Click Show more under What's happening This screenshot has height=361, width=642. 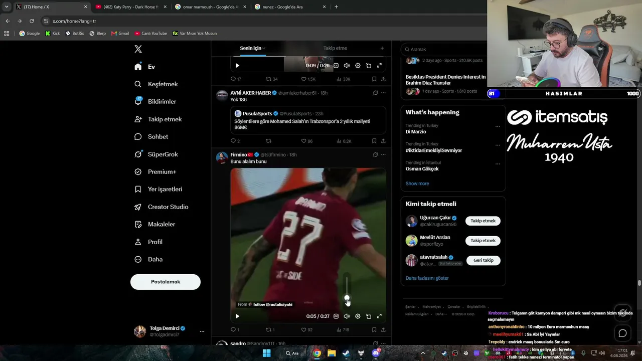point(417,184)
